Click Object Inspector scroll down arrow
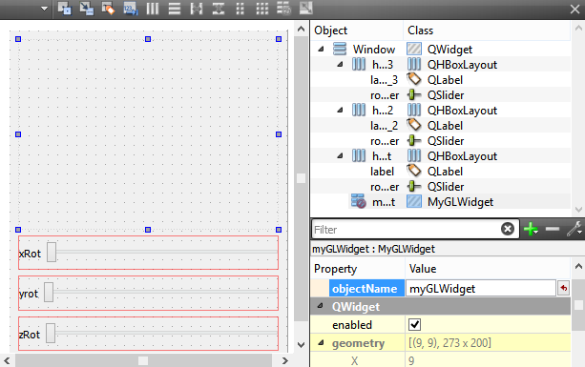 tap(578, 210)
